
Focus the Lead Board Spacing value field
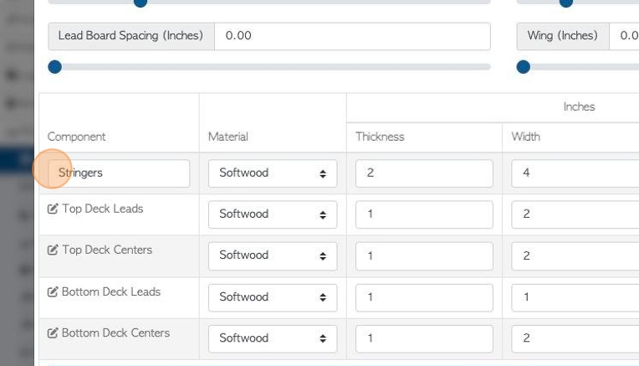[x=352, y=36]
